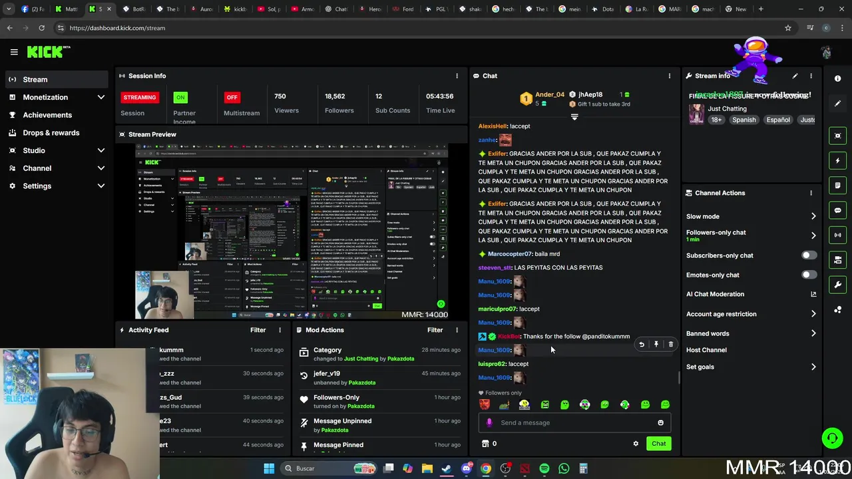Open Followers-only chat options
This screenshot has width=852, height=479.
point(751,236)
